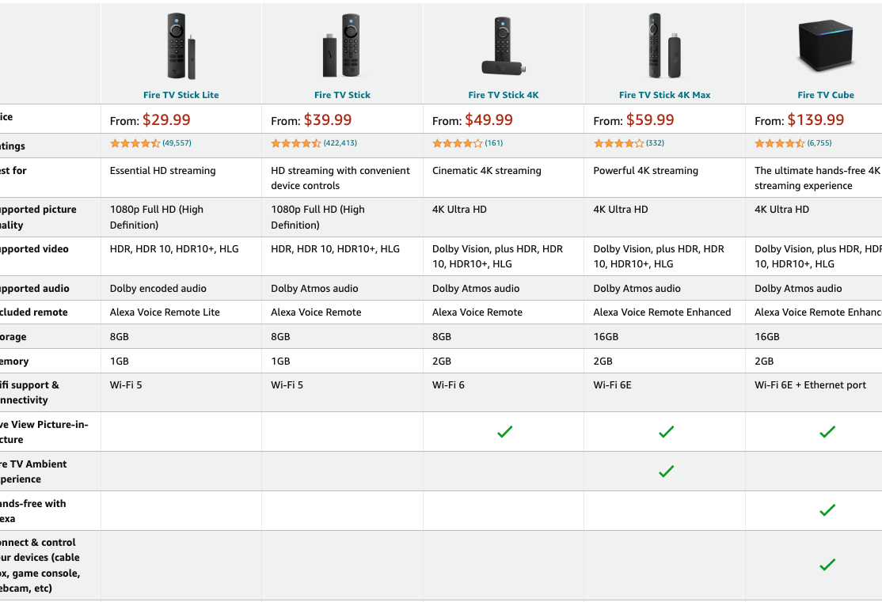Viewport: 882px width, 602px height.
Task: Open the Fire TV Cube title link
Action: [x=826, y=95]
